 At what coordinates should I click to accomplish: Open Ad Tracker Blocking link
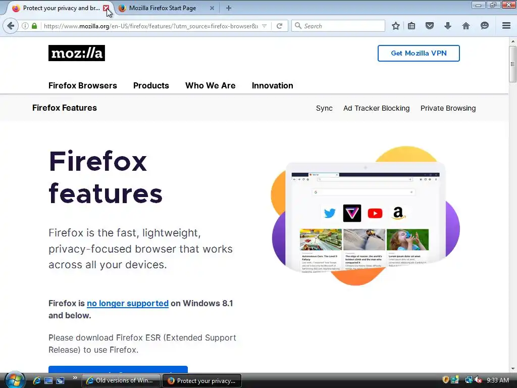(x=376, y=108)
